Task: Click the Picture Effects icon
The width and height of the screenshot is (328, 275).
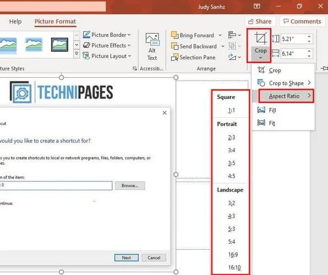Action: 86,46
